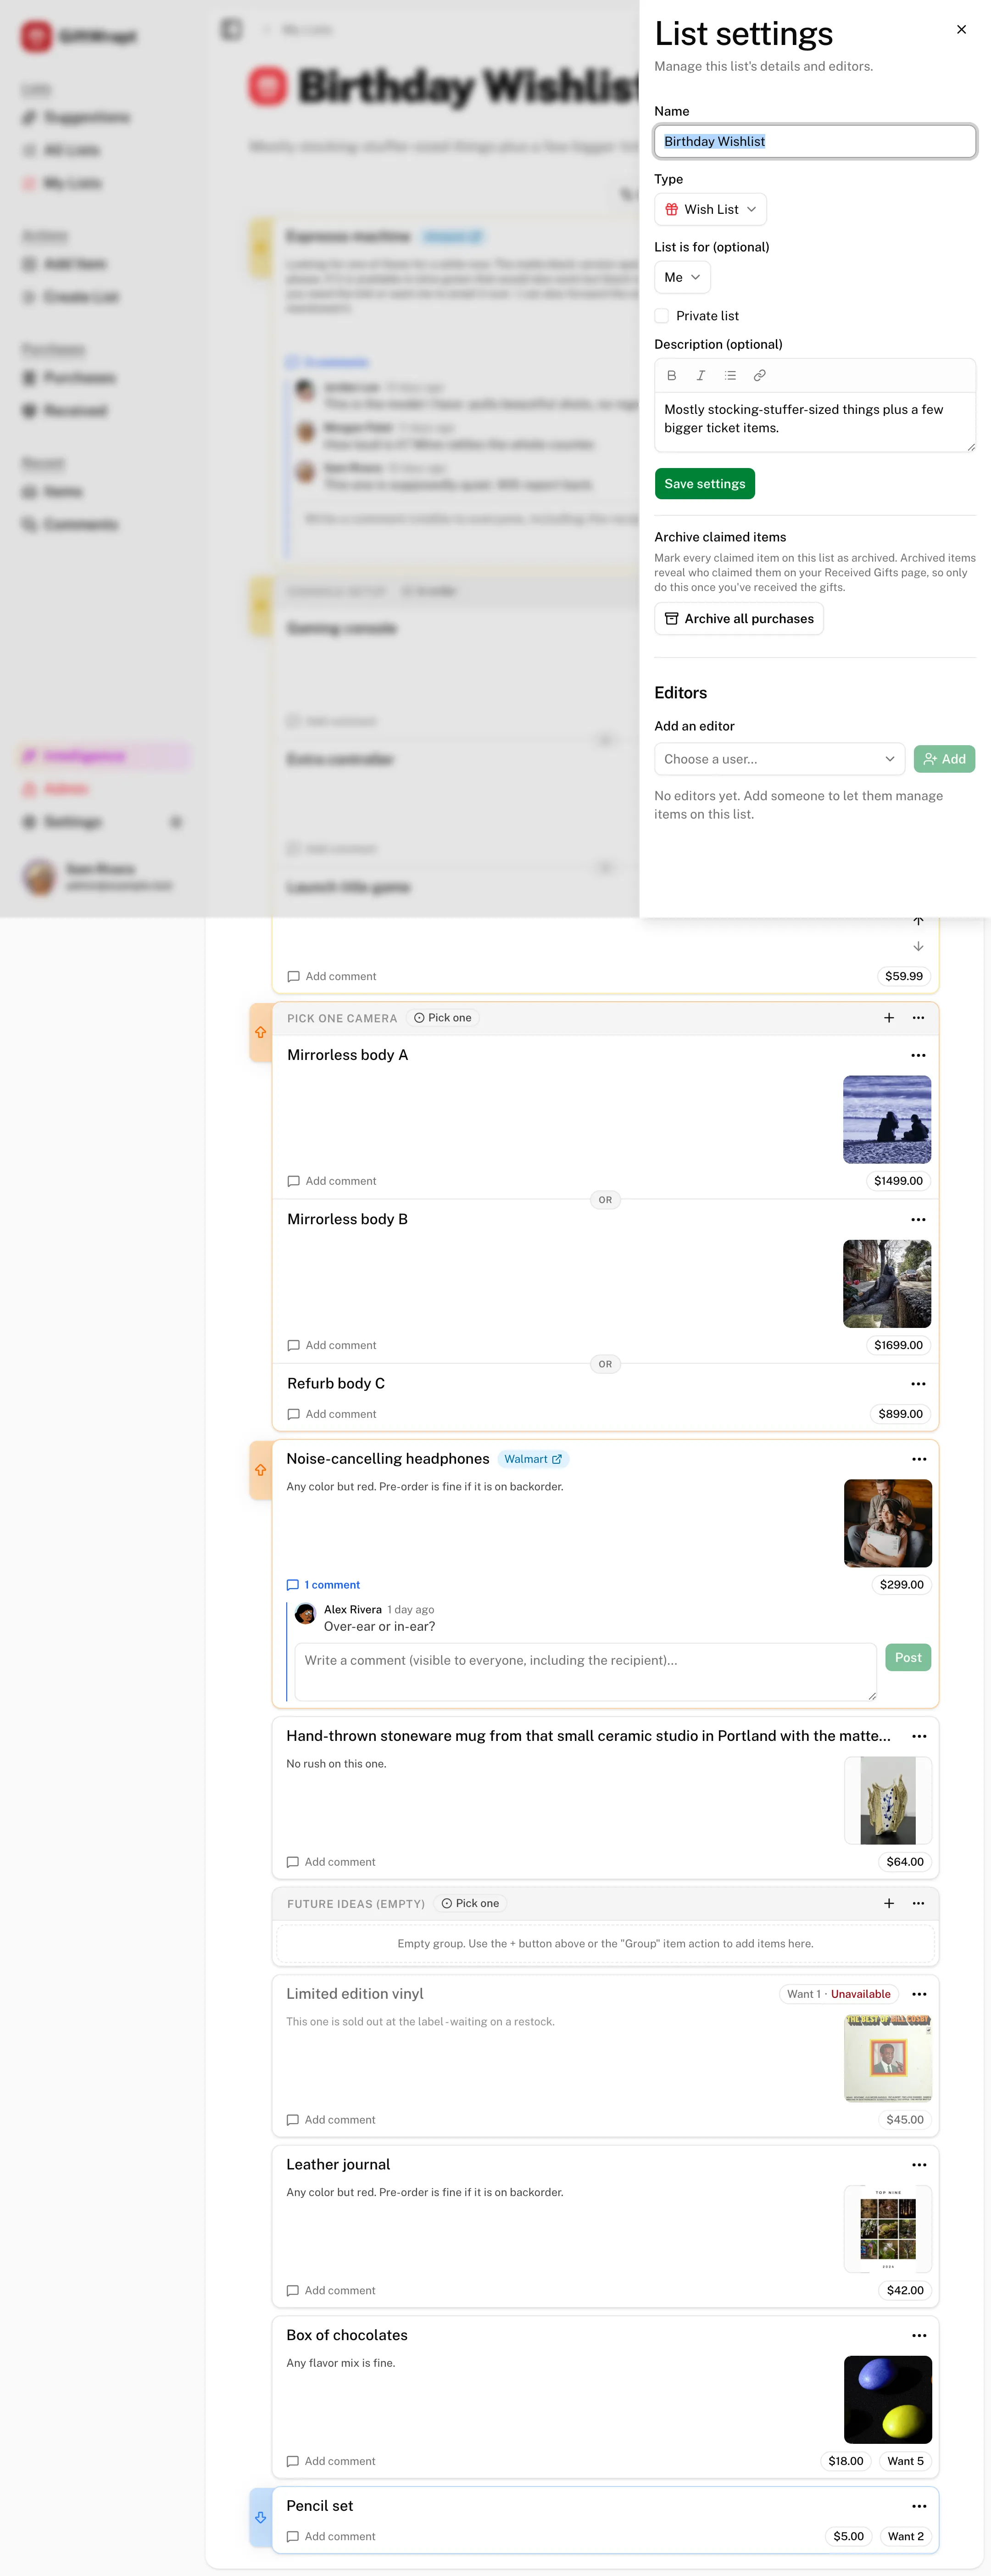Click the priority marker beside Noise-cancelling headphones
Screen dimensions: 991x2576
coord(261,1470)
